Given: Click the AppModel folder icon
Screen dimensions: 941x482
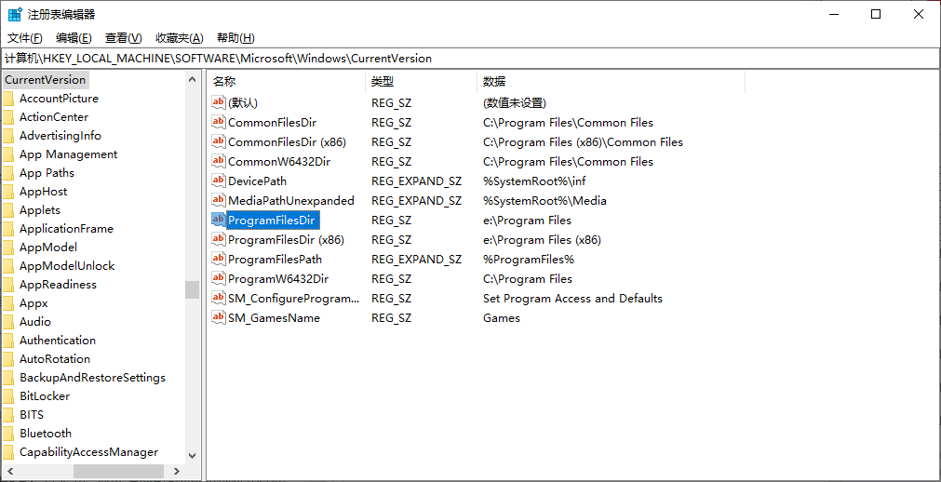Looking at the screenshot, I should click(x=7, y=248).
